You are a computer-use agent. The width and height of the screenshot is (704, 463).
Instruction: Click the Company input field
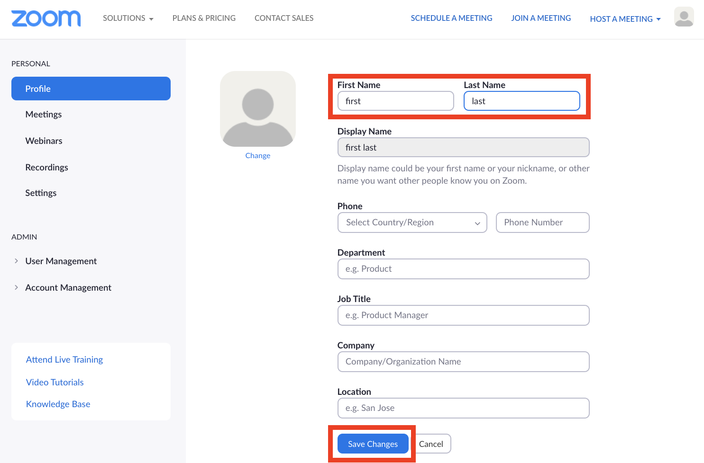(x=464, y=362)
